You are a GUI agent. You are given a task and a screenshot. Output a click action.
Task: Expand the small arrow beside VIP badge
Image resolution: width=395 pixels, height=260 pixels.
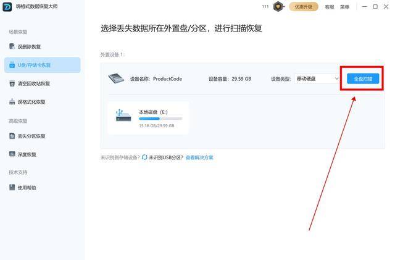pyautogui.click(x=284, y=7)
